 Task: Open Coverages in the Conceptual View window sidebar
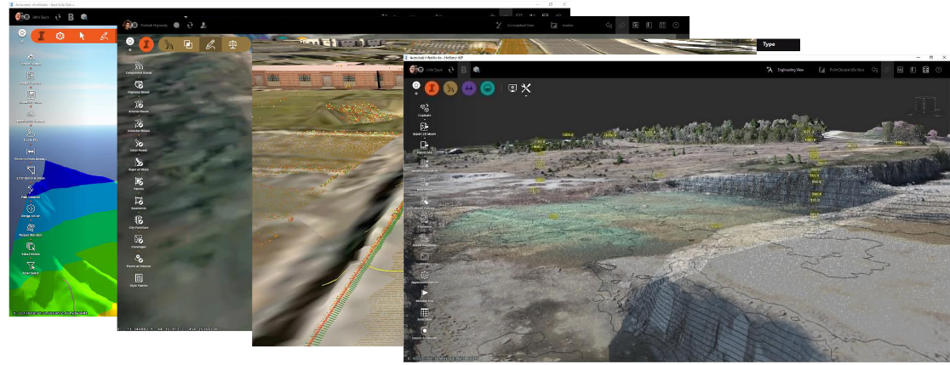tap(138, 242)
